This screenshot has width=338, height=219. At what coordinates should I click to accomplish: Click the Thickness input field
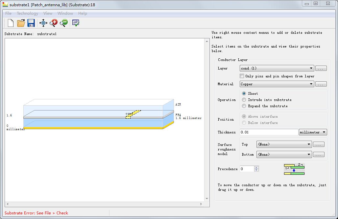[269, 132]
